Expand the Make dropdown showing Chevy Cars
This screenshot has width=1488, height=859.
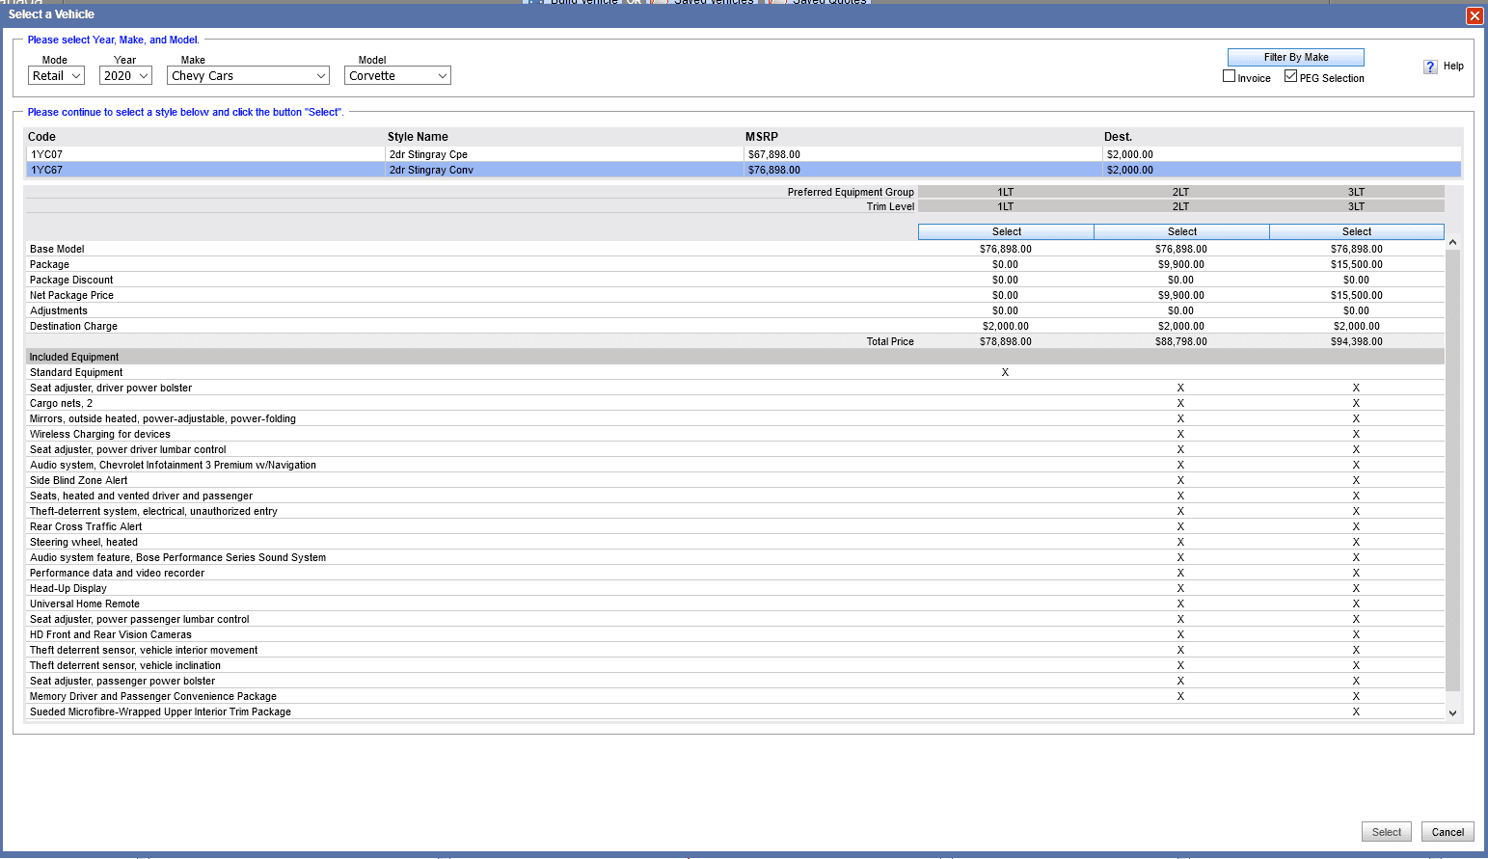[x=248, y=75]
